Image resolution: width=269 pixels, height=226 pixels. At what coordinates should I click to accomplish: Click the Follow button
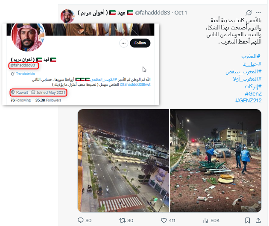pos(140,43)
